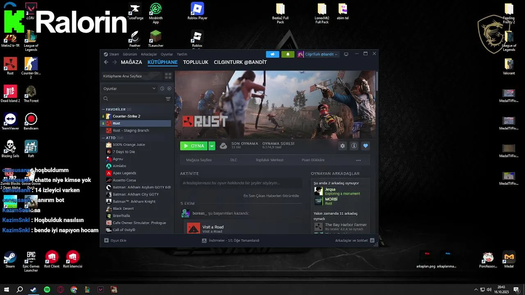Switch to TOPLULUK tab
This screenshot has height=295, width=525.
coord(196,62)
